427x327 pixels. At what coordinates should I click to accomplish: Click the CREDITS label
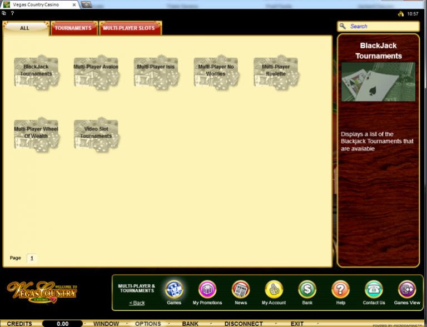[x=19, y=324]
